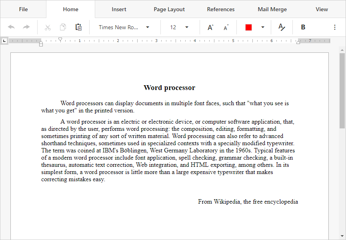
Task: Open the Times New Roman font dropdown
Action: (148, 27)
